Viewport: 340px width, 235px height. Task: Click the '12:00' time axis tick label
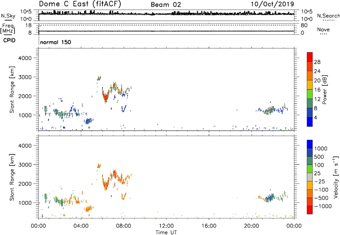point(166,226)
